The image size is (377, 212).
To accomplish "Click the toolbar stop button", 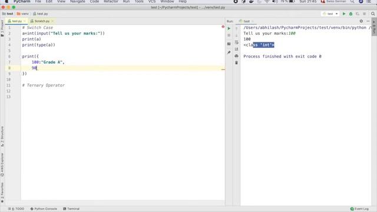I will coord(364,14).
